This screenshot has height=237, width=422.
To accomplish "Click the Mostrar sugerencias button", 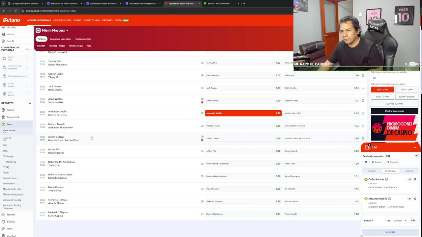I will point(394,111).
